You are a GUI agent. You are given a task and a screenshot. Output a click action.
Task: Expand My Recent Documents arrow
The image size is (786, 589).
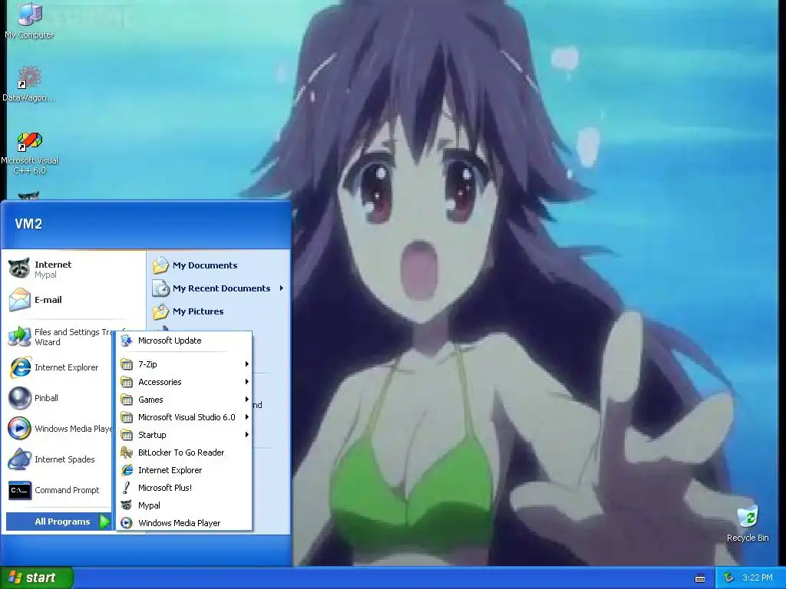point(281,288)
